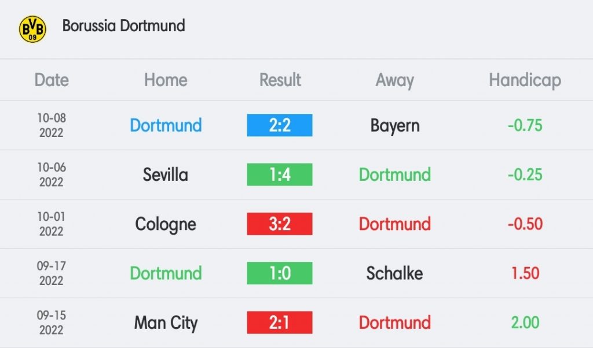Open the red 2:1 result badge

click(280, 323)
